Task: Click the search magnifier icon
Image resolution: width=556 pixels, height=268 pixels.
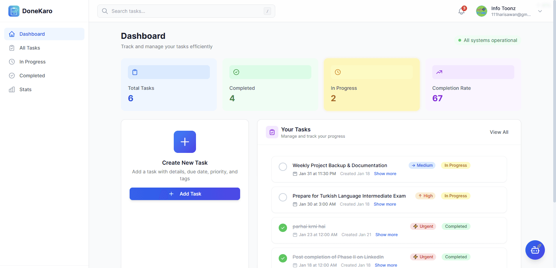Action: click(x=105, y=11)
